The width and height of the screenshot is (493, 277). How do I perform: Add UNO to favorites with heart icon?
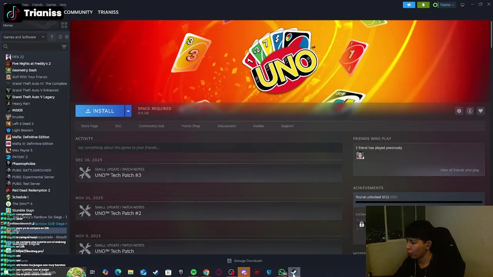pos(481,111)
